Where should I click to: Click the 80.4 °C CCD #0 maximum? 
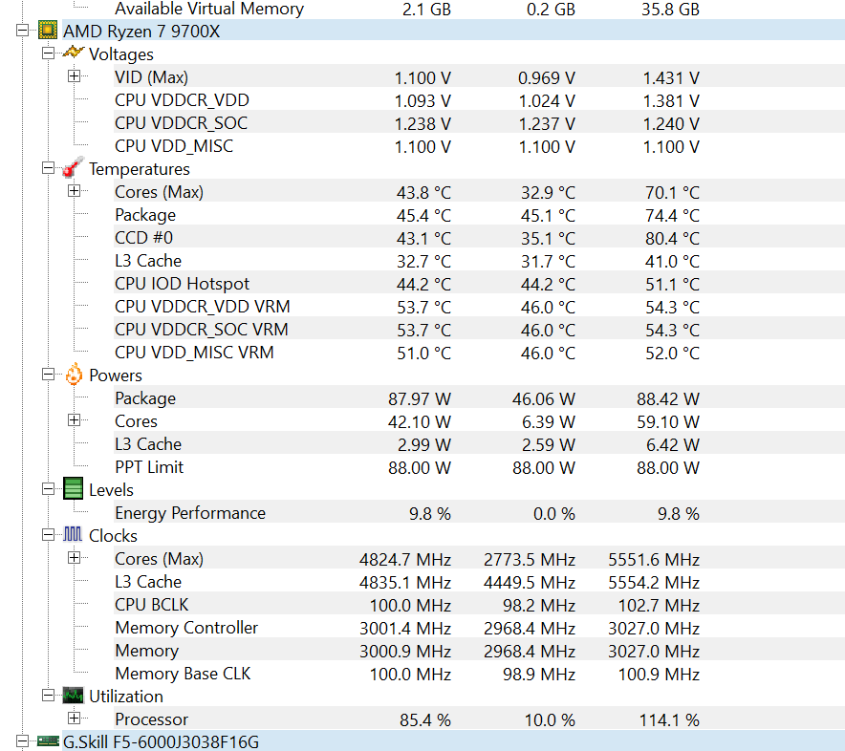pyautogui.click(x=672, y=238)
